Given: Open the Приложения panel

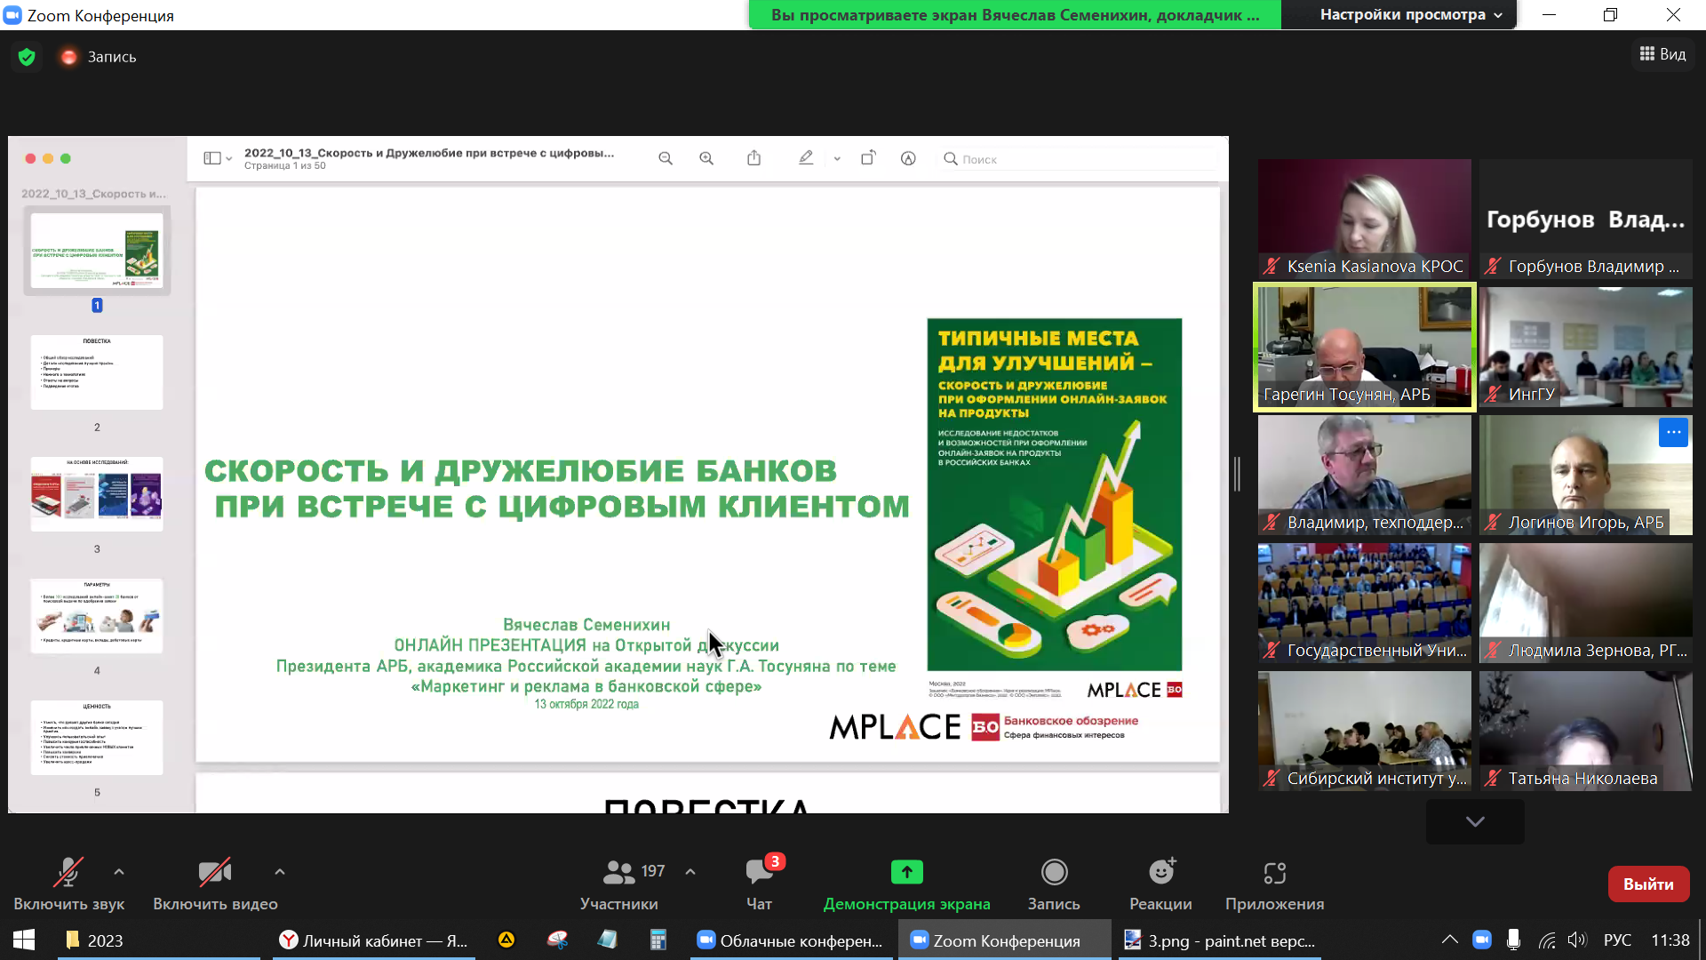Looking at the screenshot, I should [1274, 884].
